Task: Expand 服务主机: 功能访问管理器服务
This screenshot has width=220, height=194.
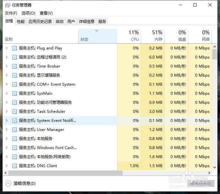Action: pyautogui.click(x=6, y=102)
